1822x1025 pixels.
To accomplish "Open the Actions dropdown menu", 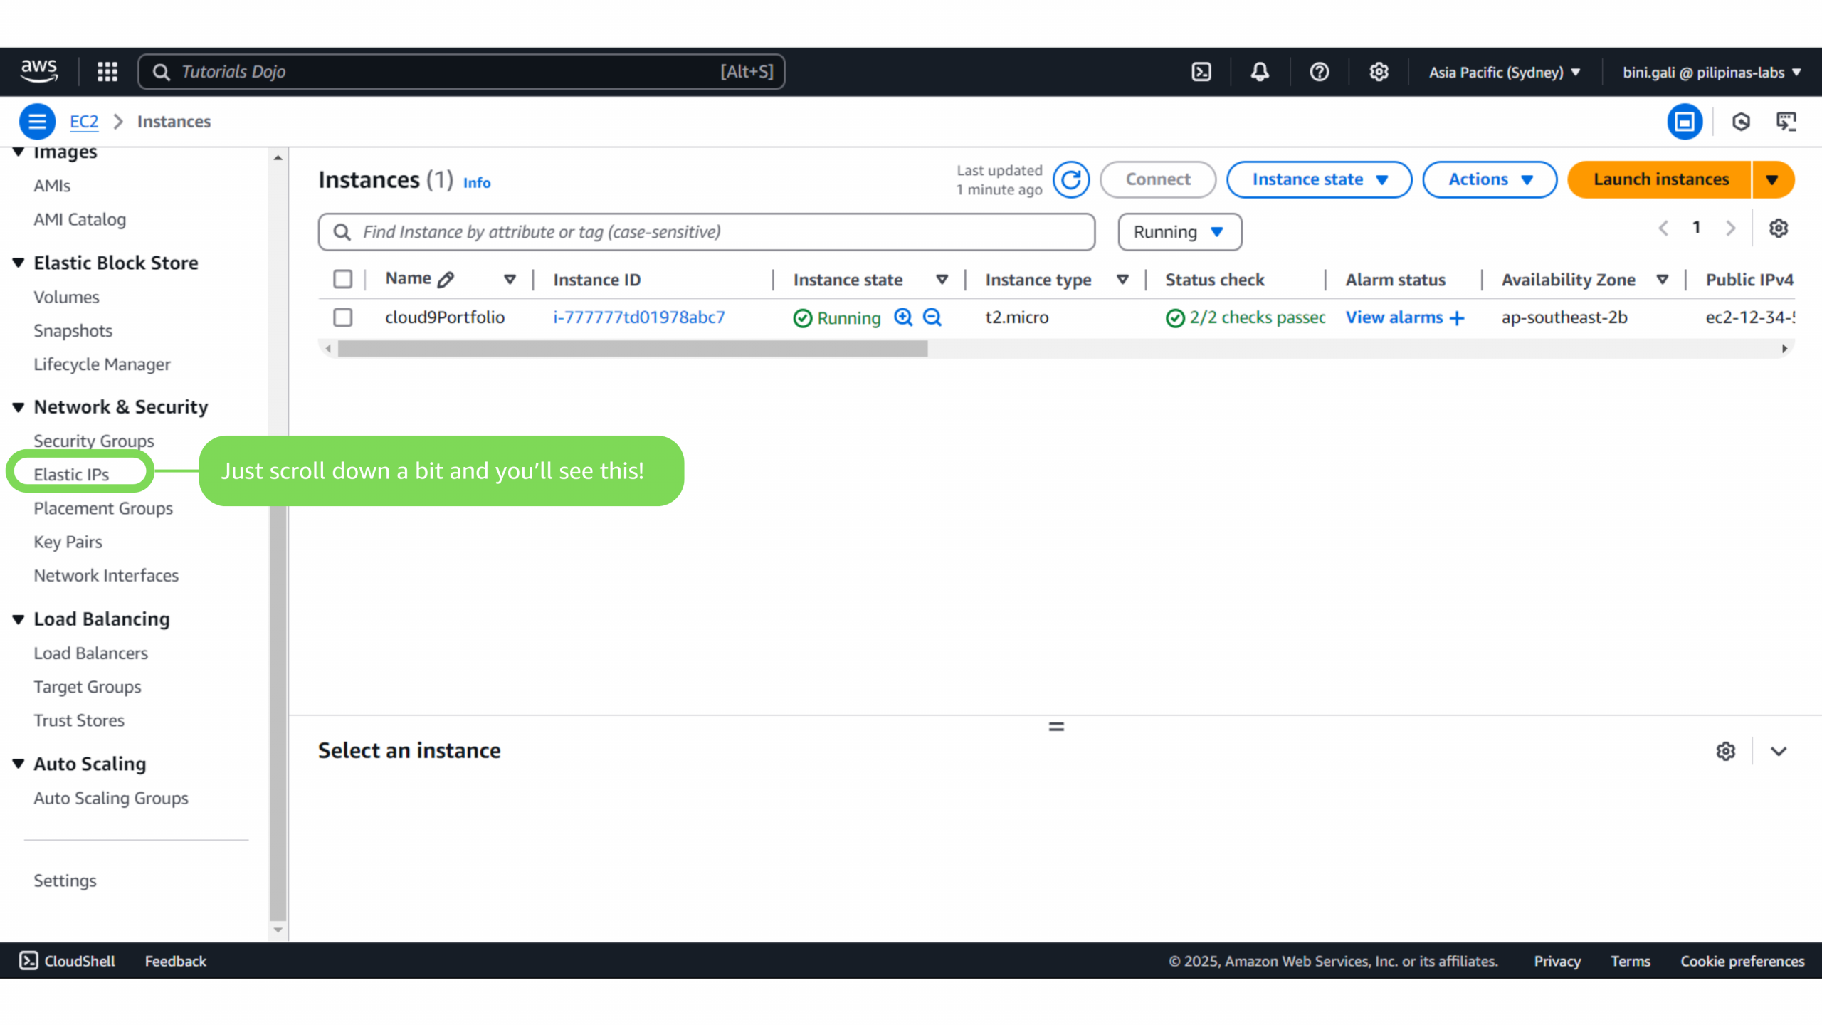I will tap(1489, 179).
